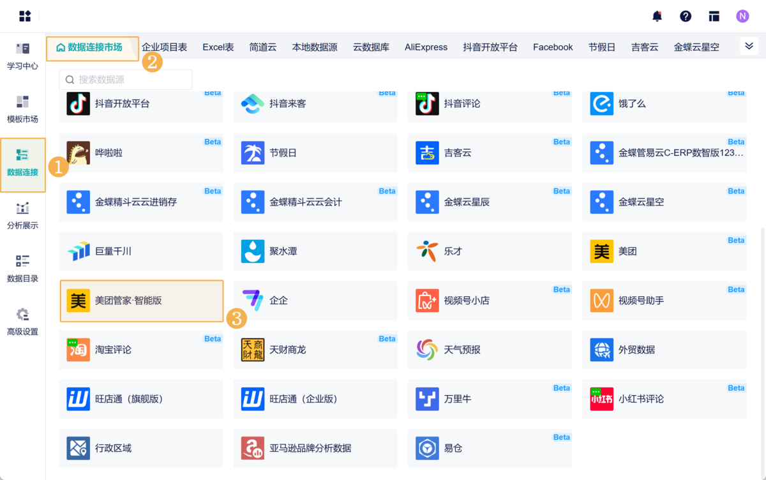Switch to the Facebook tab
Screen dimensions: 766x480
click(x=553, y=47)
